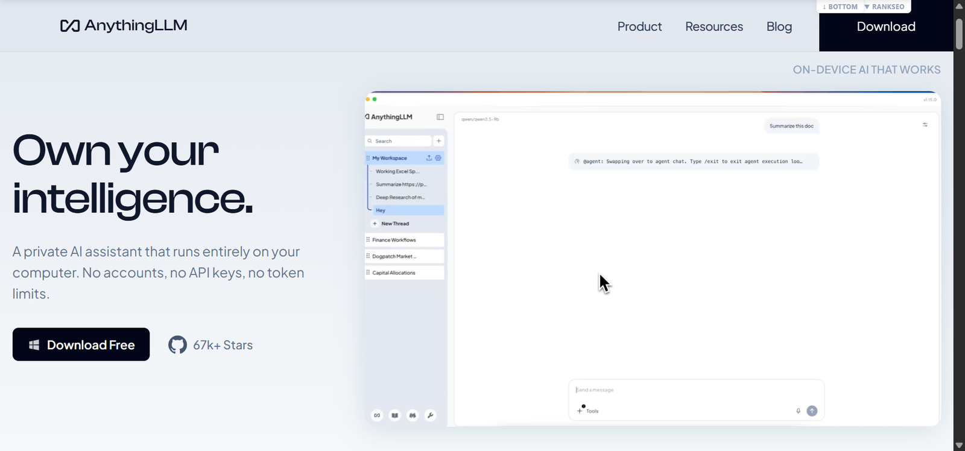This screenshot has height=451, width=965.
Task: Click the qwen/qwen3.5-9b model label
Action: click(x=480, y=119)
